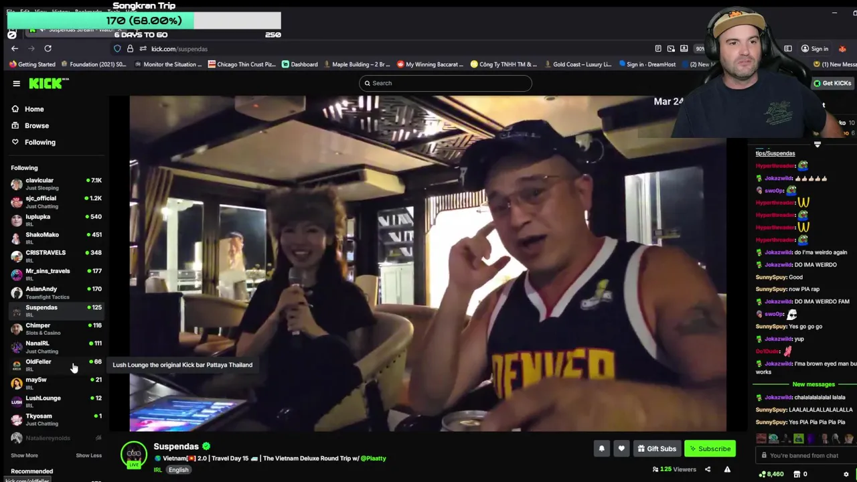The width and height of the screenshot is (857, 482).
Task: Open CRISTRAVELS channel in Following list
Action: point(56,256)
